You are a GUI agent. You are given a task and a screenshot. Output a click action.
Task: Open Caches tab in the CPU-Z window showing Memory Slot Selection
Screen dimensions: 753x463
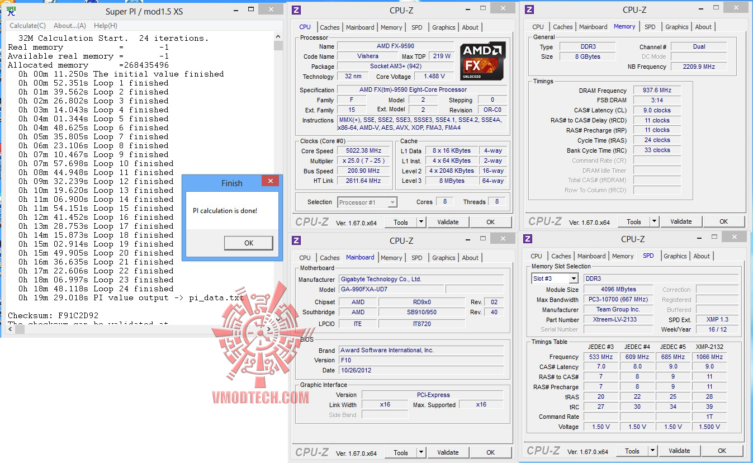tap(561, 256)
